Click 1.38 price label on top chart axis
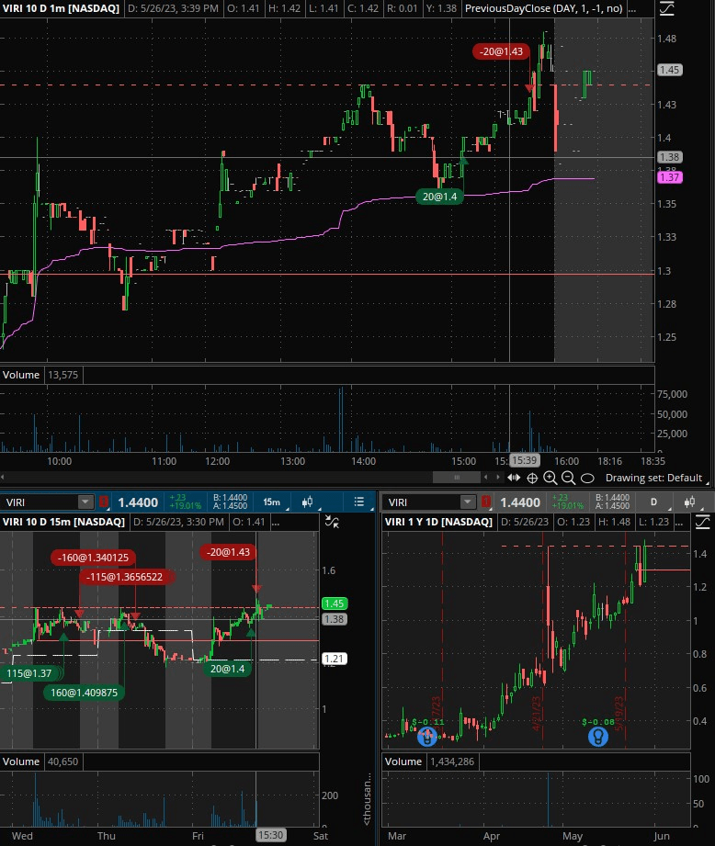 tap(669, 157)
